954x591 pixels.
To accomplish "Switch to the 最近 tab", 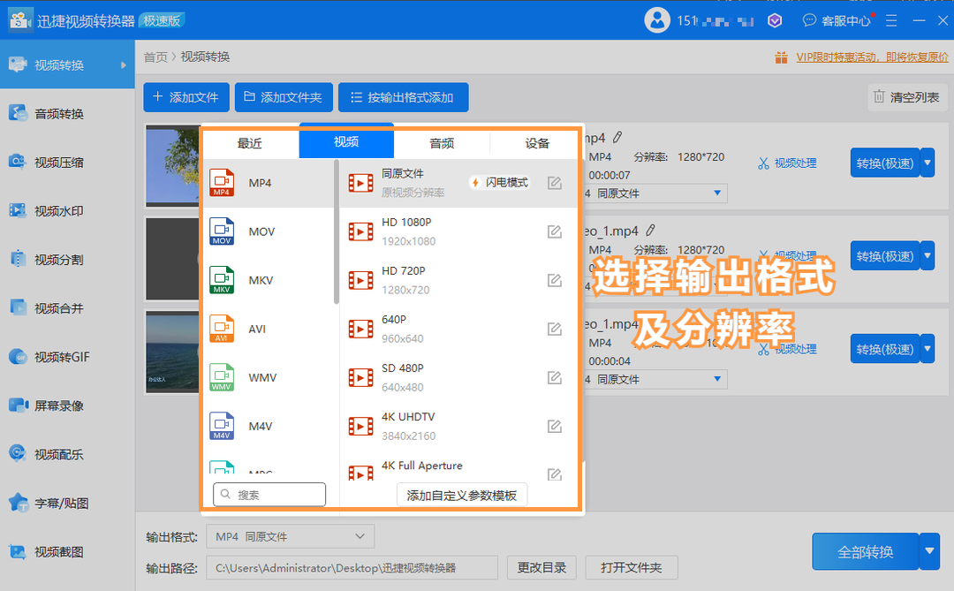I will click(x=250, y=143).
